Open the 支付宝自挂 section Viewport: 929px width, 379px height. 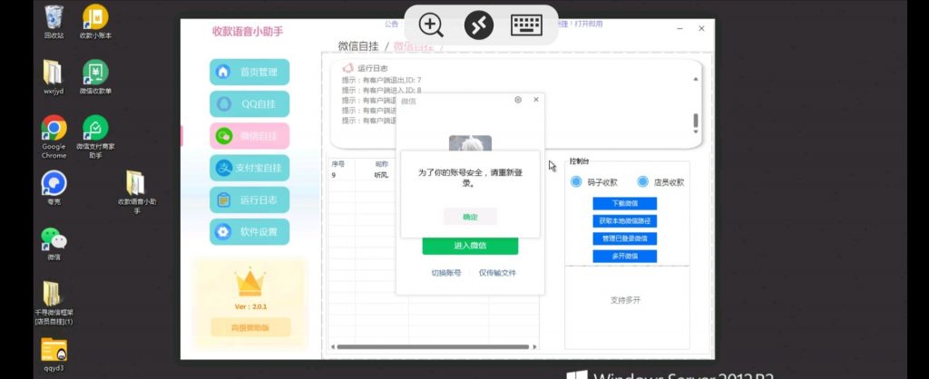point(249,168)
